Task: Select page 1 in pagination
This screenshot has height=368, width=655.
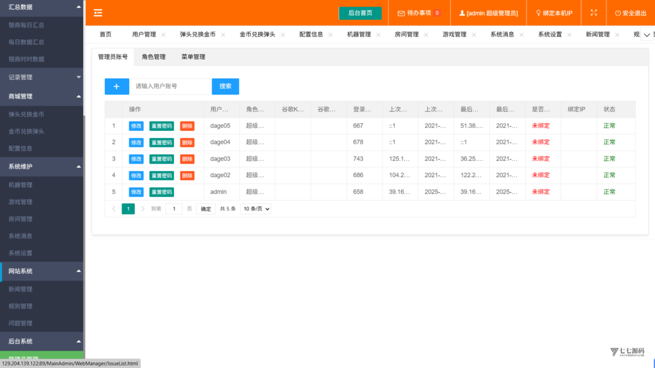Action: tap(128, 209)
